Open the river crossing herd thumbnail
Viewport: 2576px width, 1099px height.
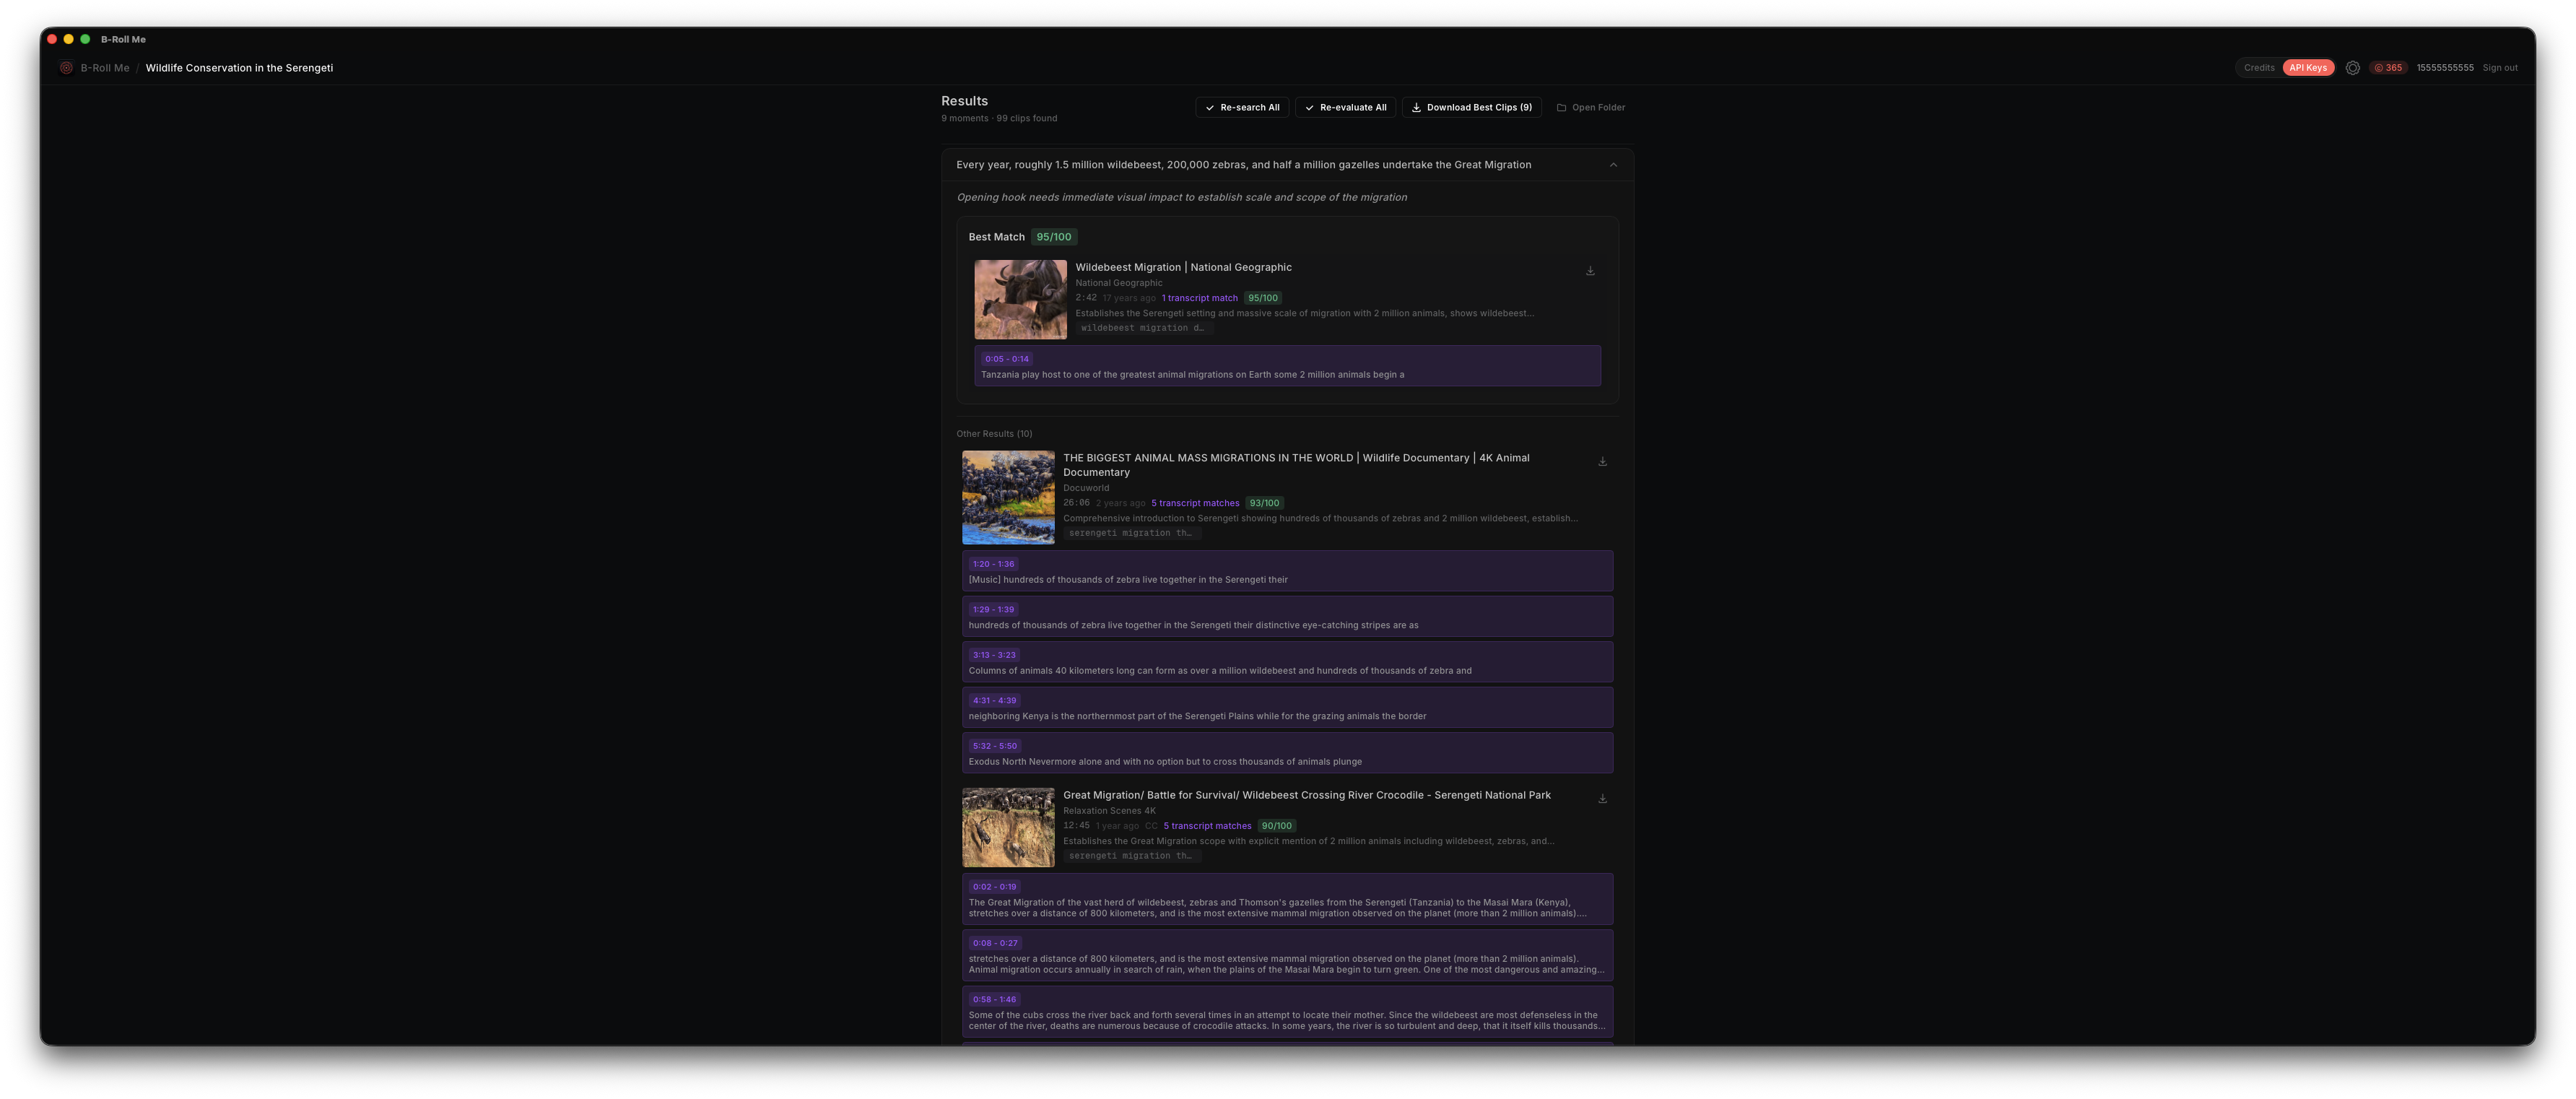click(1008, 497)
